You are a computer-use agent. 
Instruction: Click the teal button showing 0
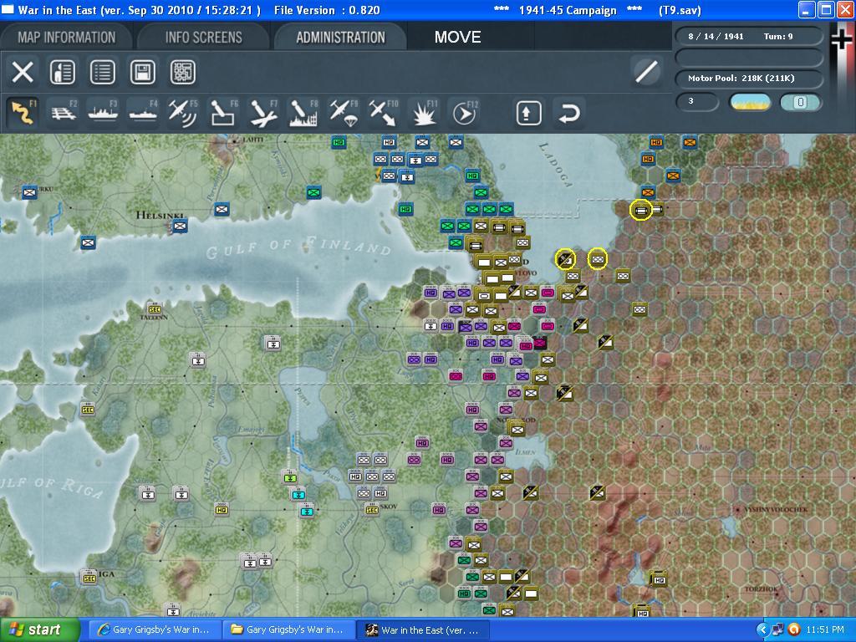coord(800,102)
